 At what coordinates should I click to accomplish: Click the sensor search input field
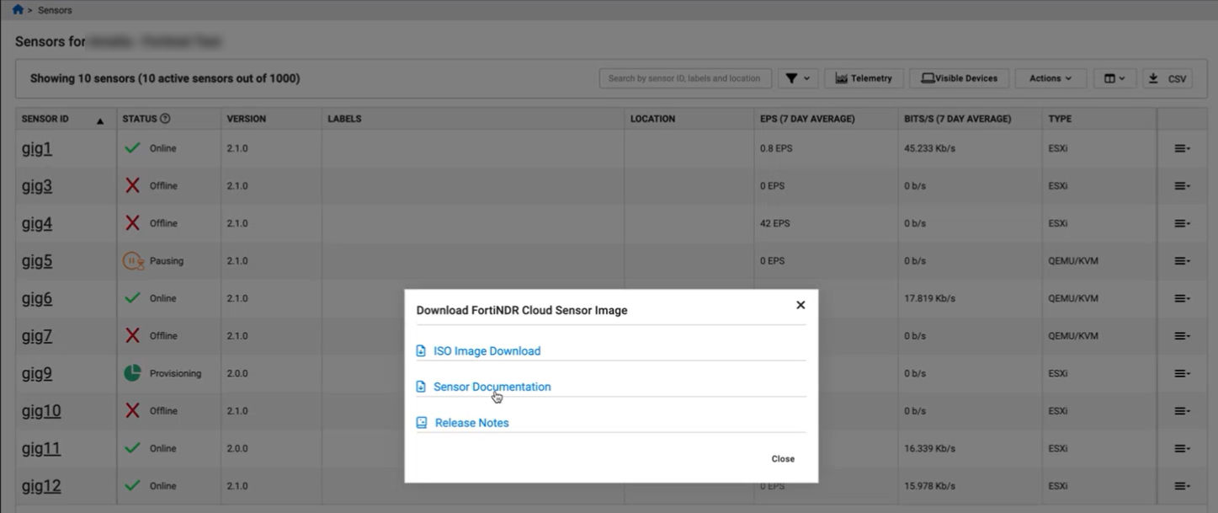[x=684, y=78]
